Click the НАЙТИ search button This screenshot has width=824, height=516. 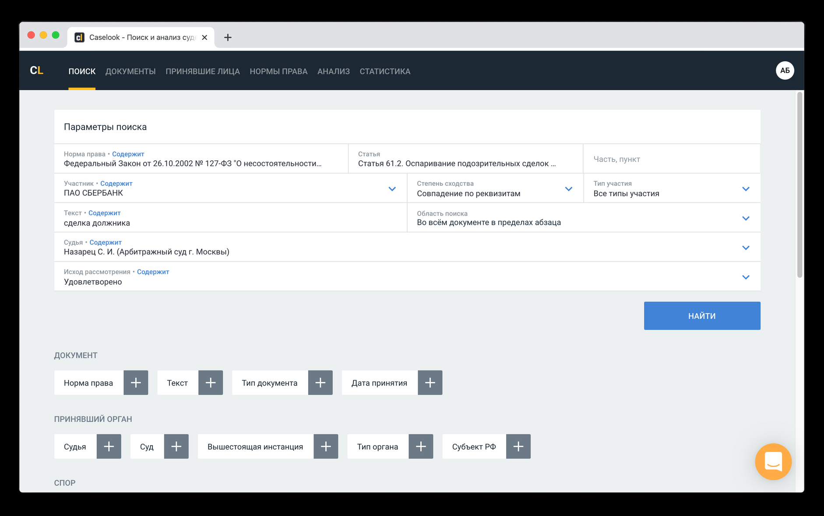[702, 315]
